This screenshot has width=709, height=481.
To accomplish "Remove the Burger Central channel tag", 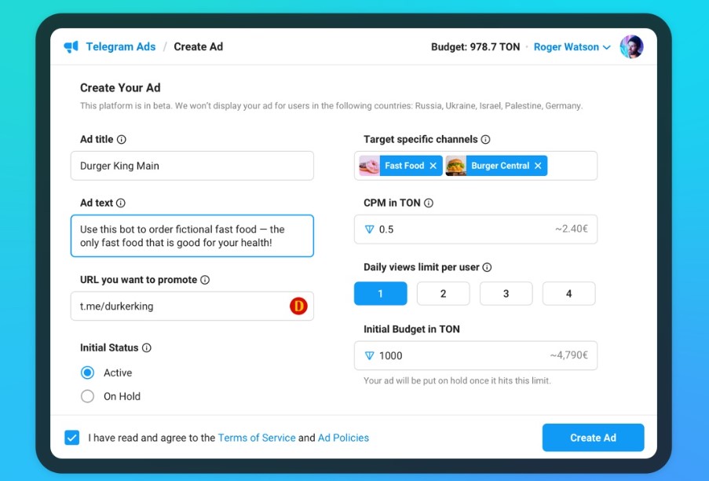I will tap(538, 166).
